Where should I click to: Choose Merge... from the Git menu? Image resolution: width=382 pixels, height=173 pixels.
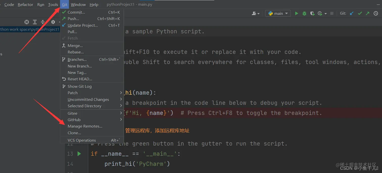[92, 46]
